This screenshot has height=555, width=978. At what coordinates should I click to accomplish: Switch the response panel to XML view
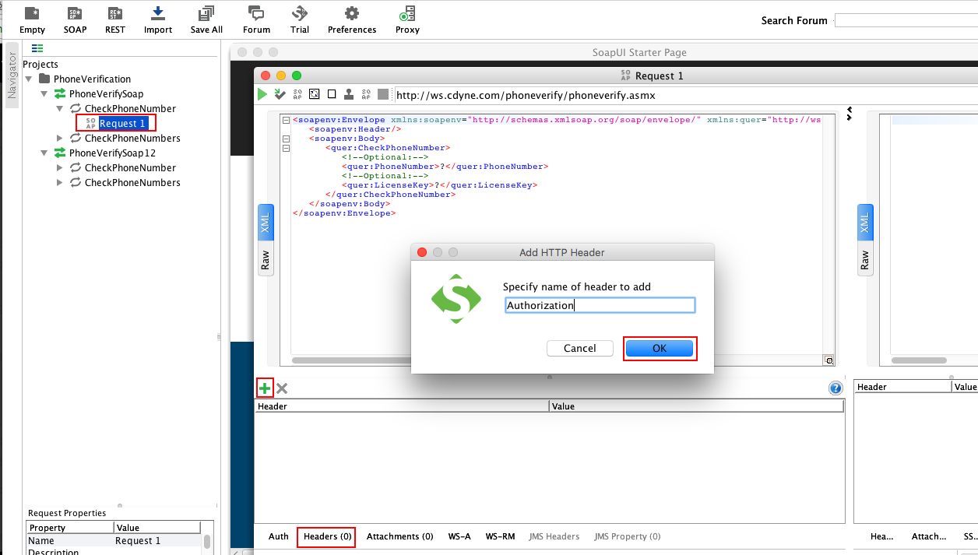pyautogui.click(x=864, y=222)
